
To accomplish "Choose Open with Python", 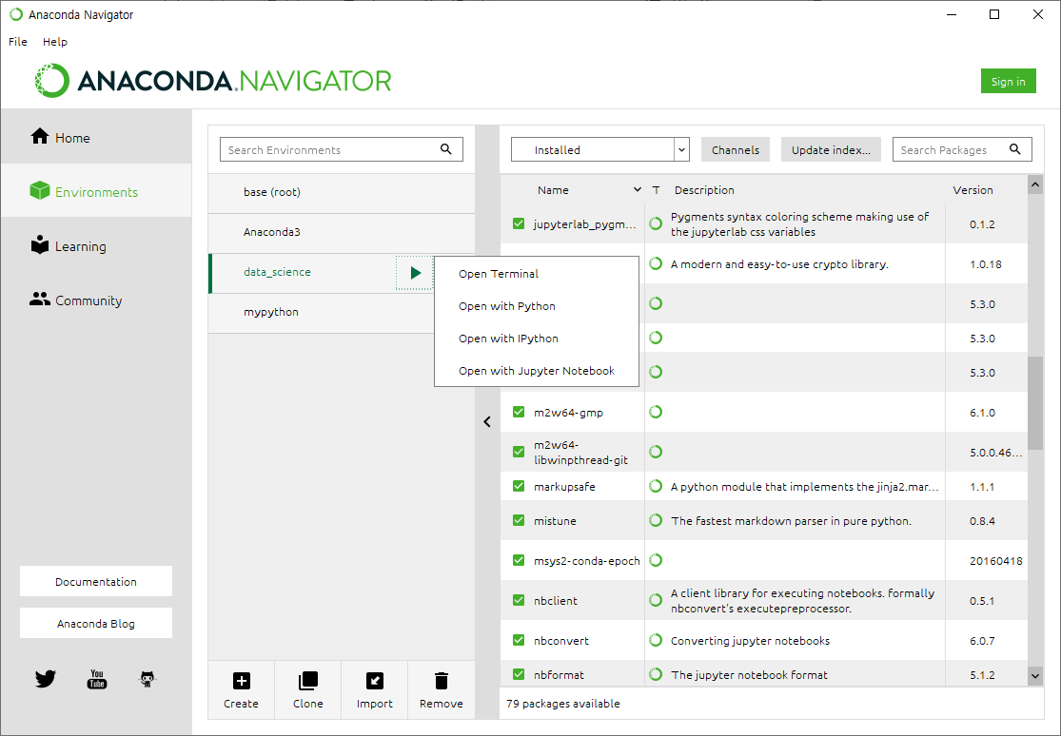I will pyautogui.click(x=537, y=306).
